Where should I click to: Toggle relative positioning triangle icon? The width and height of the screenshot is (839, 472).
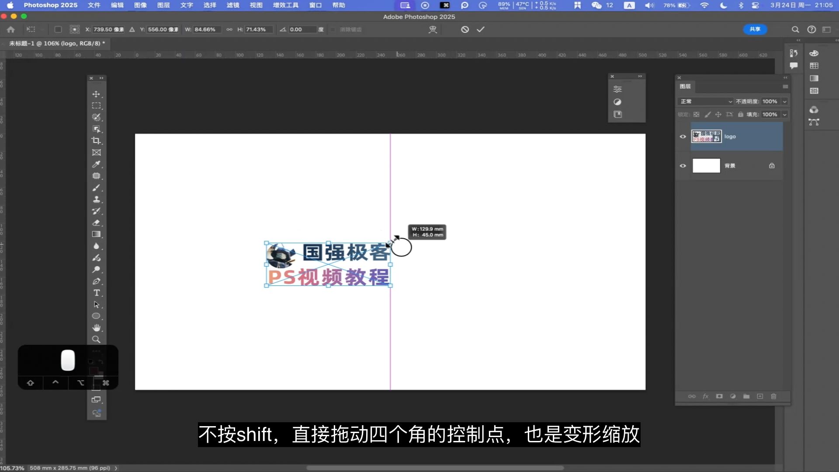click(132, 29)
